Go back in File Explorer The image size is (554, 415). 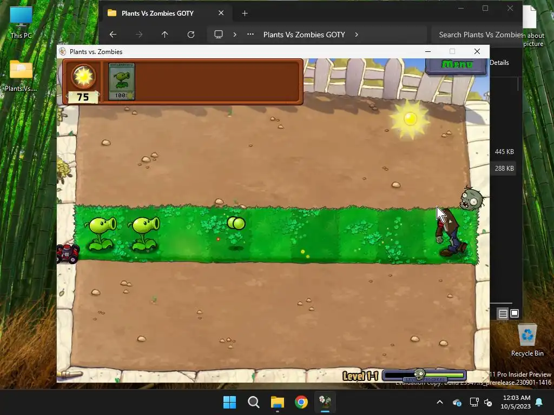(x=113, y=35)
